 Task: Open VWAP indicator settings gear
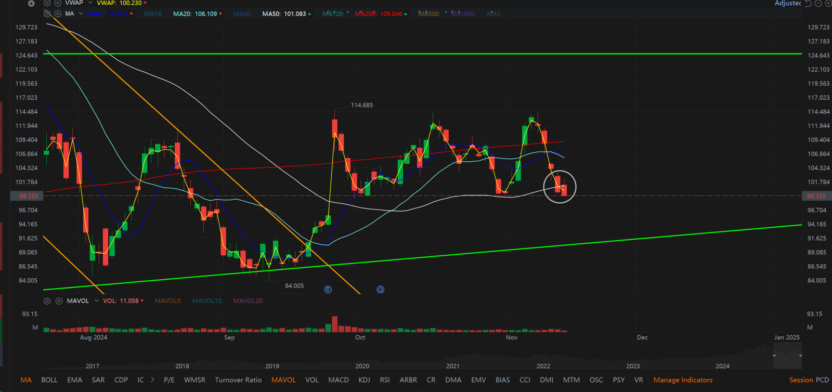point(47,3)
